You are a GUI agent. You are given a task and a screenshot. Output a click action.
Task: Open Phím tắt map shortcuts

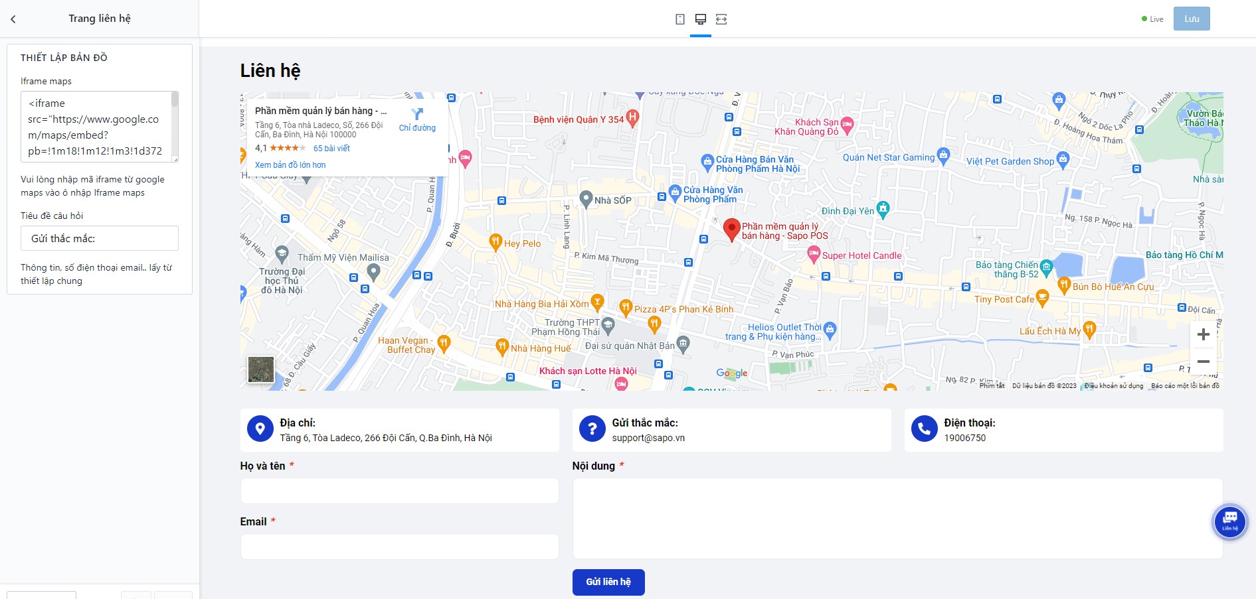click(x=992, y=386)
